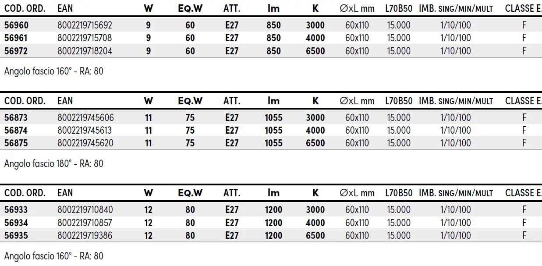Select EAN 8002219715708
Viewport: 542px width, 266px height.
pos(85,38)
